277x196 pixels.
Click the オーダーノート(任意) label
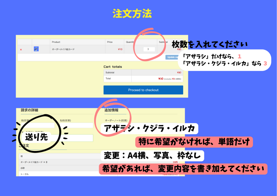(116, 120)
